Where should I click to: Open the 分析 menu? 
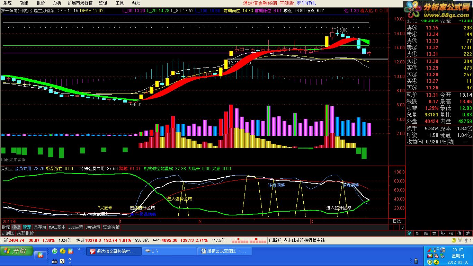[x=57, y=3]
